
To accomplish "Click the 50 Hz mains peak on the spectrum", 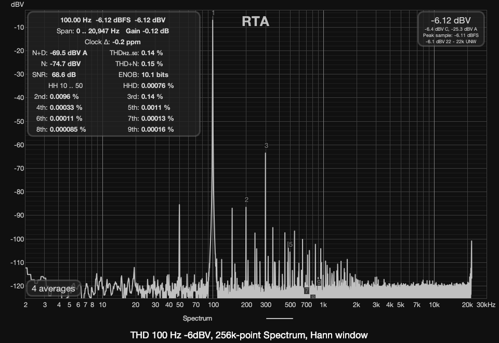I will 179,205.
